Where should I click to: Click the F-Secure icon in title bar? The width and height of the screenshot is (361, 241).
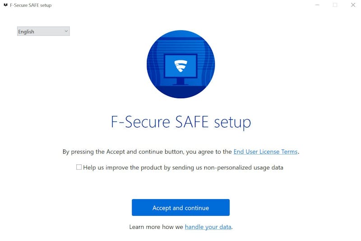5,5
